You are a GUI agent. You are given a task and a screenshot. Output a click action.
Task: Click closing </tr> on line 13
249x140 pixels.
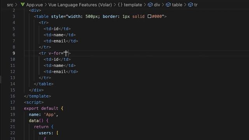click(45, 78)
